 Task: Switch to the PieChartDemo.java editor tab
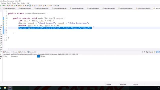coord(9,8)
